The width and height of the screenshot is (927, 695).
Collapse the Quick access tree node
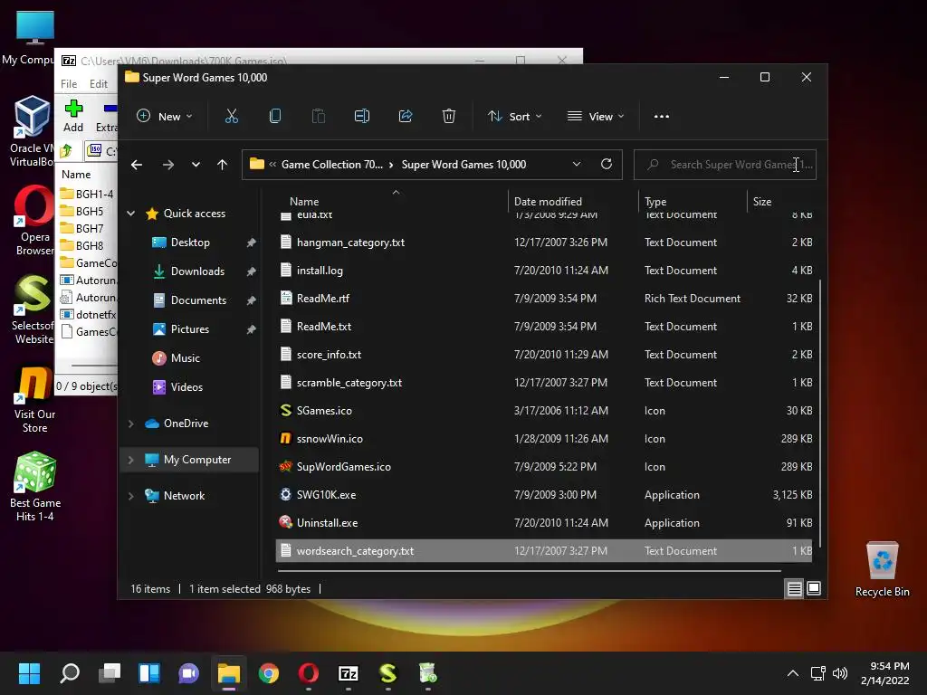(x=130, y=214)
